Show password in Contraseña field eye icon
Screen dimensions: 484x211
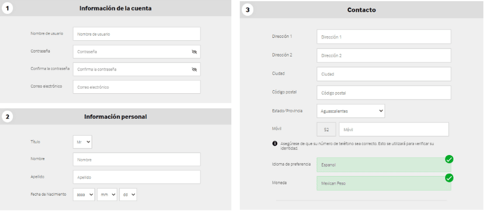pyautogui.click(x=194, y=52)
